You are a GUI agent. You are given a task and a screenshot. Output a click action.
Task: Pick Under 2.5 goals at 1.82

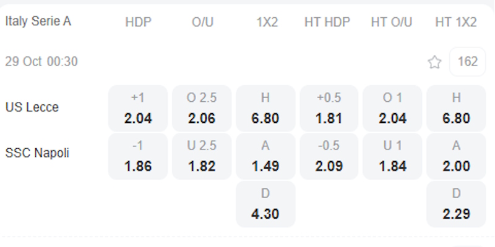point(202,157)
